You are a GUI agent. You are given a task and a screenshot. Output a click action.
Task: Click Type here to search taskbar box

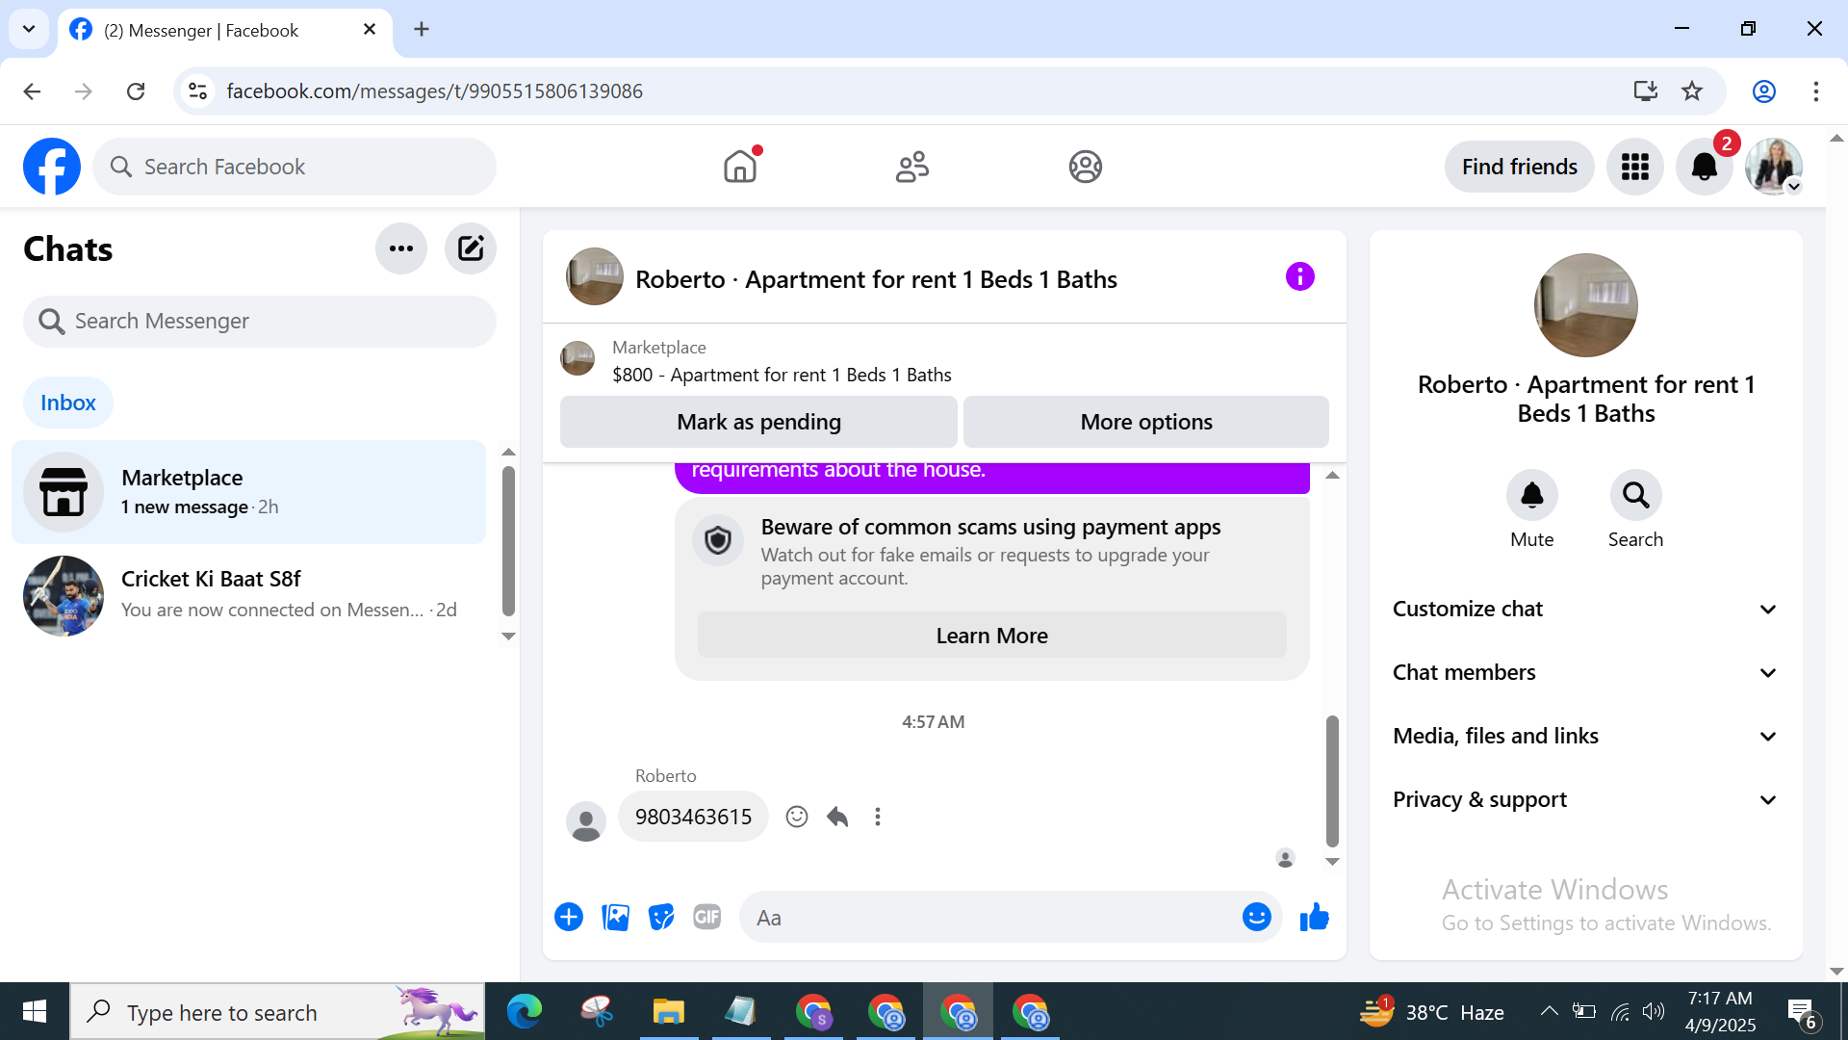point(277,1011)
